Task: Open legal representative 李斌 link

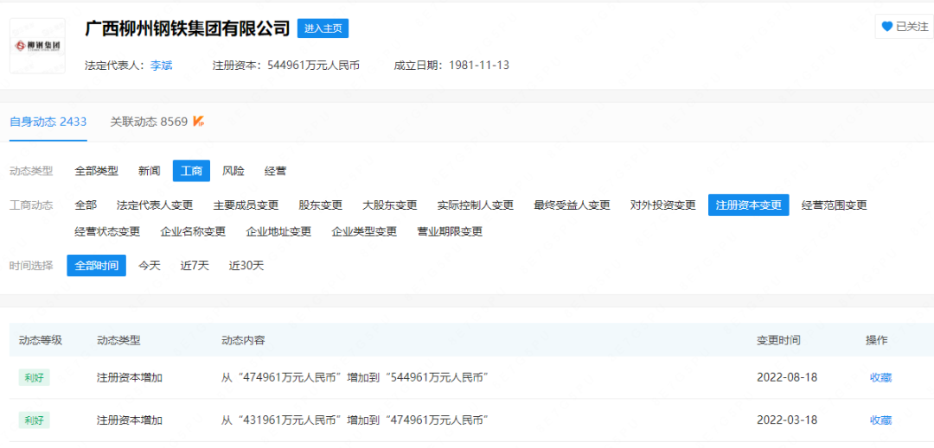Action: tap(161, 66)
